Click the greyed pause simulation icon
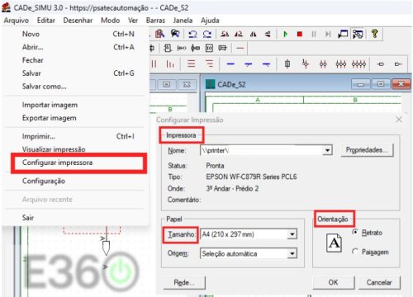413x297 pixels. [314, 34]
